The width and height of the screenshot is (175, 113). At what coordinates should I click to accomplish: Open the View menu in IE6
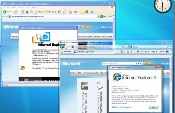tap(14, 7)
